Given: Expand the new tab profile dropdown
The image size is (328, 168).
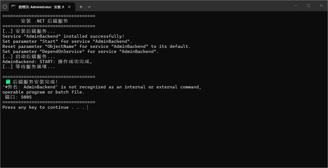Looking at the screenshot, I should pyautogui.click(x=89, y=7).
